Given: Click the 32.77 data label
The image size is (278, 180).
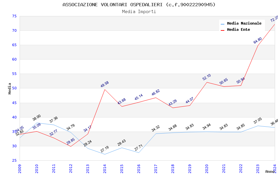Looking at the screenshot, I should 54,133.
